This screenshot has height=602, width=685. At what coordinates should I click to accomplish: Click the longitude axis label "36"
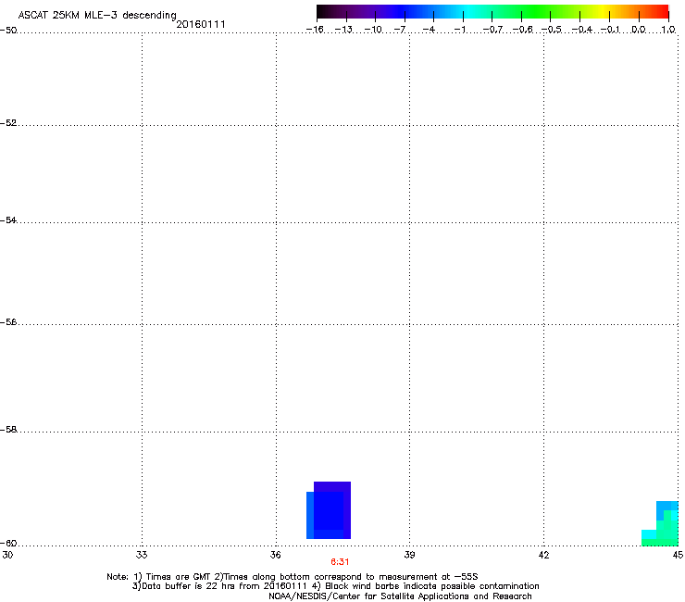(276, 555)
